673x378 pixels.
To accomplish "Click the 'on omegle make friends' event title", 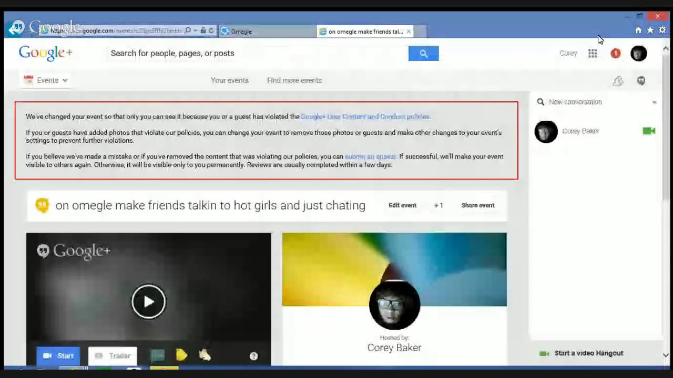I will pyautogui.click(x=210, y=205).
